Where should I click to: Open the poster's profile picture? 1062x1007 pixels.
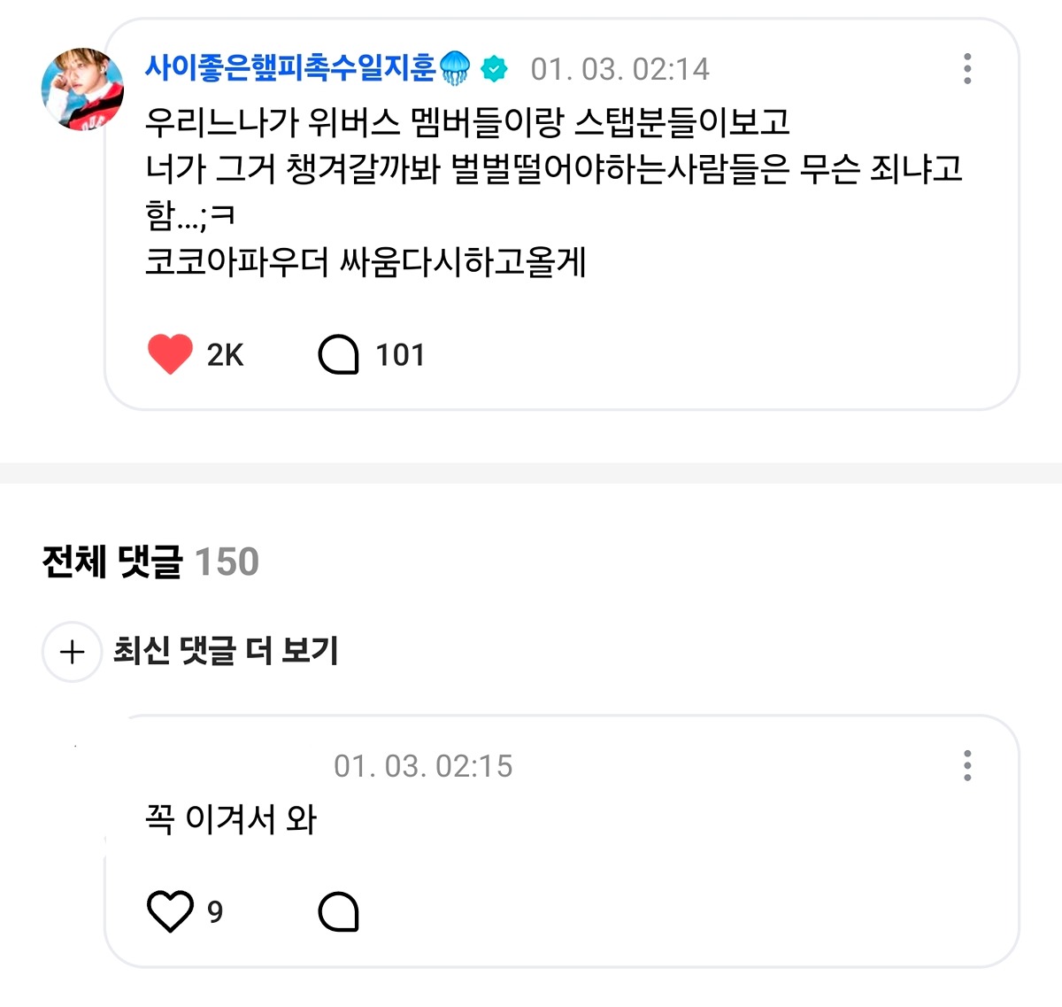tap(82, 89)
